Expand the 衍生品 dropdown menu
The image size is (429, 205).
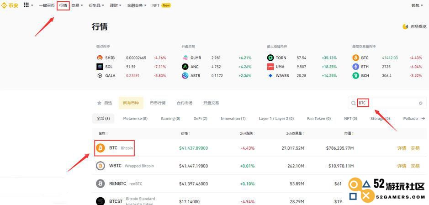coord(96,5)
